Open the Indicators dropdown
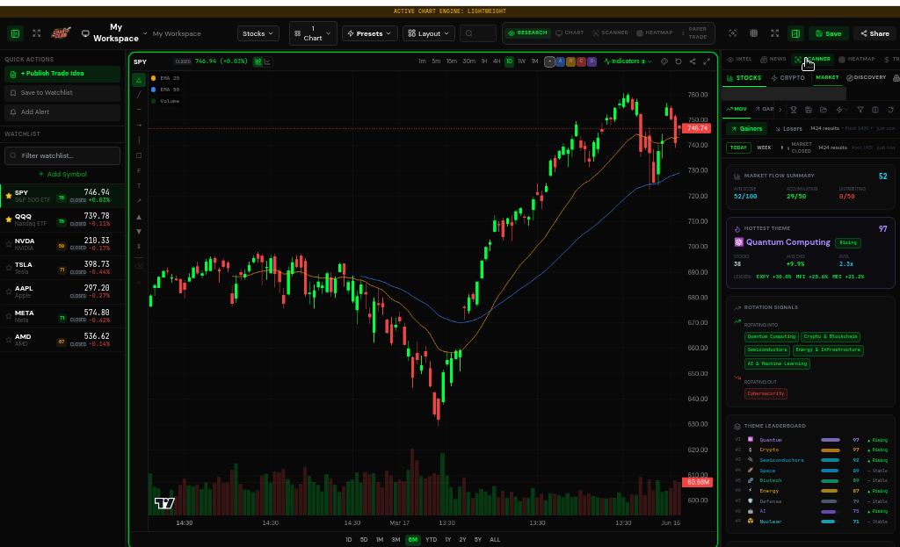This screenshot has width=900, height=547. coord(628,61)
